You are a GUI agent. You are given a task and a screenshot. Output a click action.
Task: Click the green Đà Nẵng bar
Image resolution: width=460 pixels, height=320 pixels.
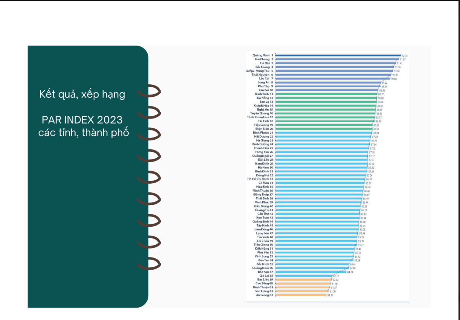(326, 98)
